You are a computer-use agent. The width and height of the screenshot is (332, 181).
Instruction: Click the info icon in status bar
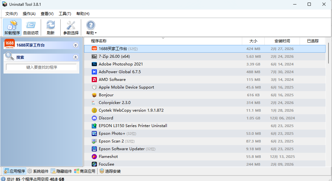click(x=3, y=179)
